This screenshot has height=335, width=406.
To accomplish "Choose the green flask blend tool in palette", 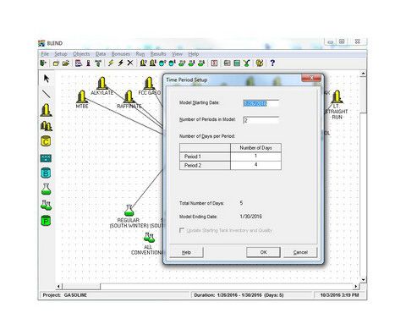I will coord(46,189).
